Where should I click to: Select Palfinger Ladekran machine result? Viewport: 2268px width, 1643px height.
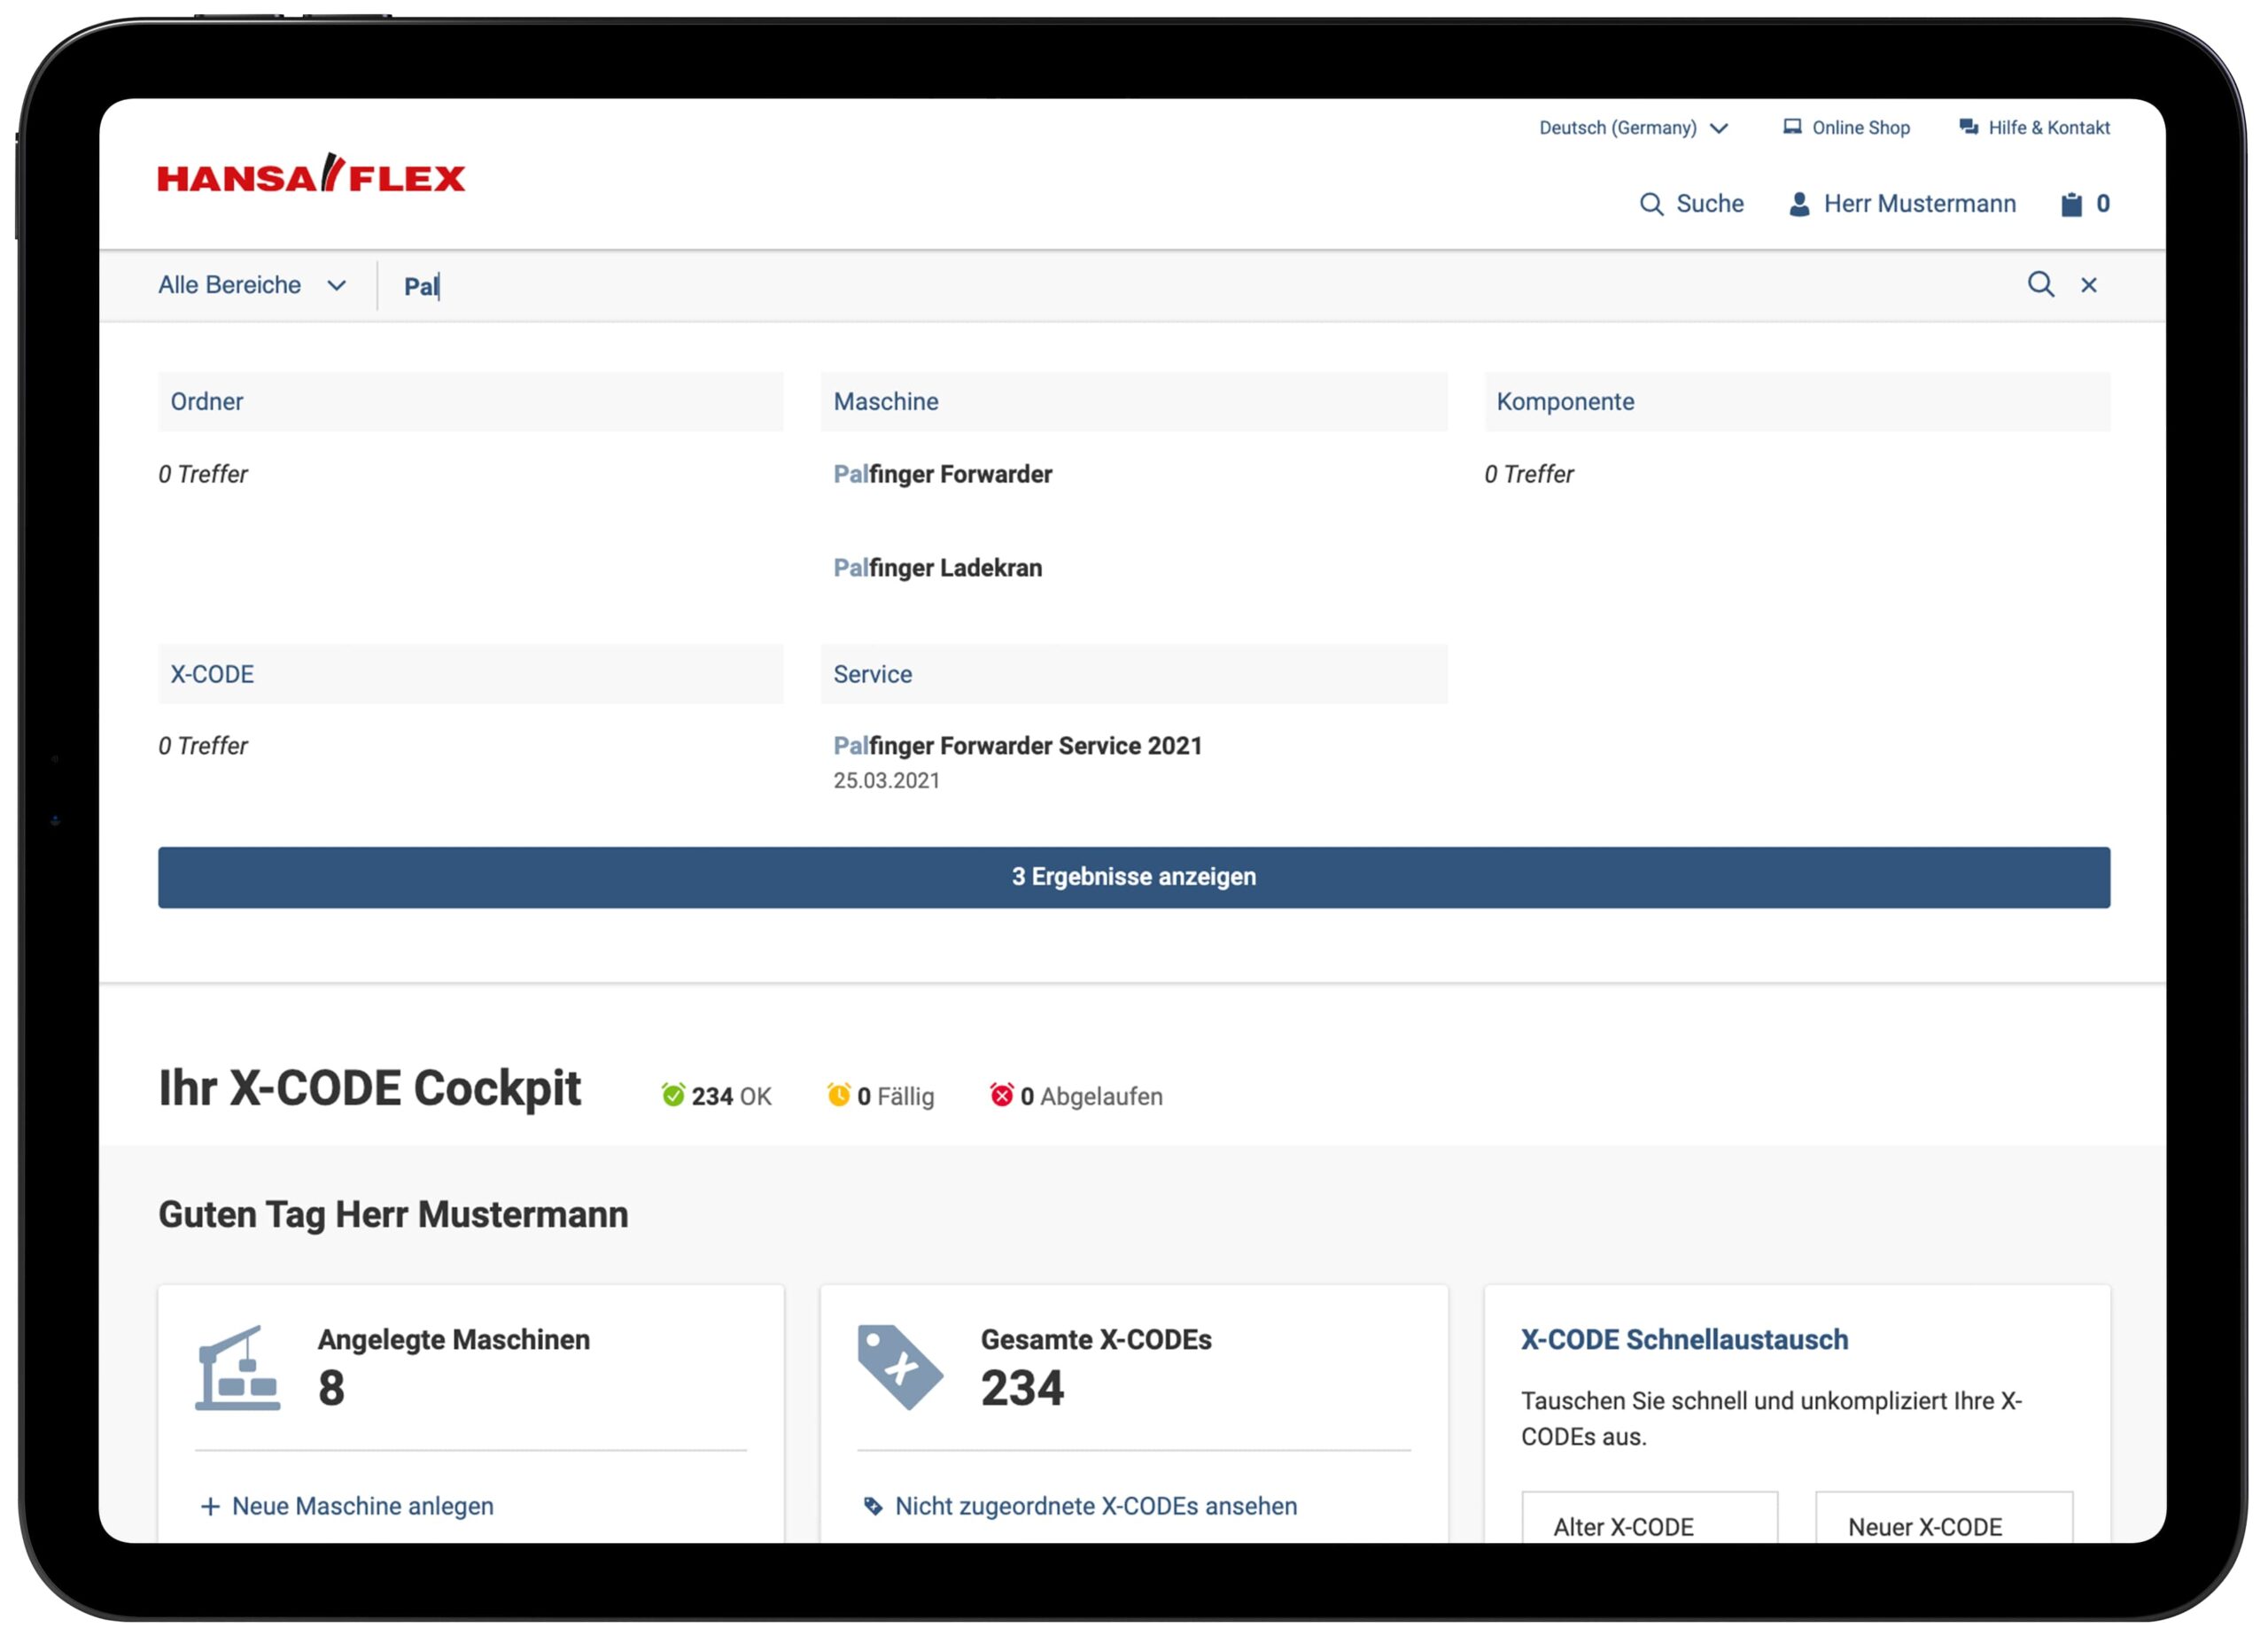coord(937,568)
